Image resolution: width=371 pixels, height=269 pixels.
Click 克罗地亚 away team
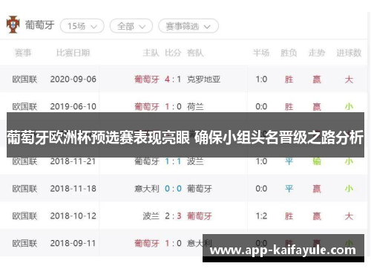click(203, 80)
